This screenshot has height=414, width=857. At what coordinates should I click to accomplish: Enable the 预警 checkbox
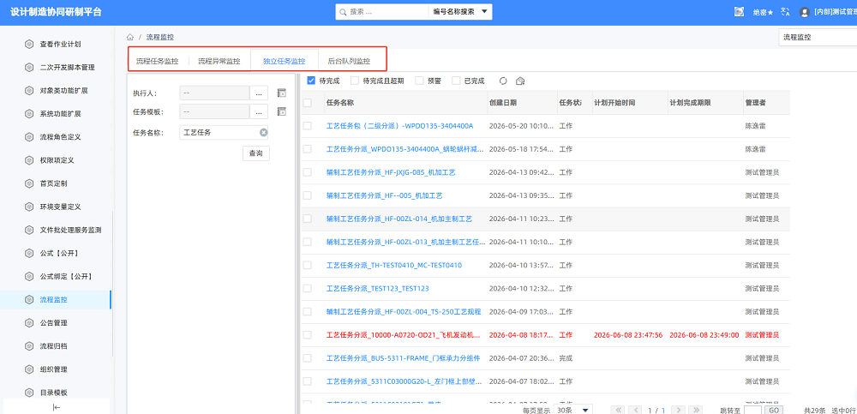coord(420,81)
